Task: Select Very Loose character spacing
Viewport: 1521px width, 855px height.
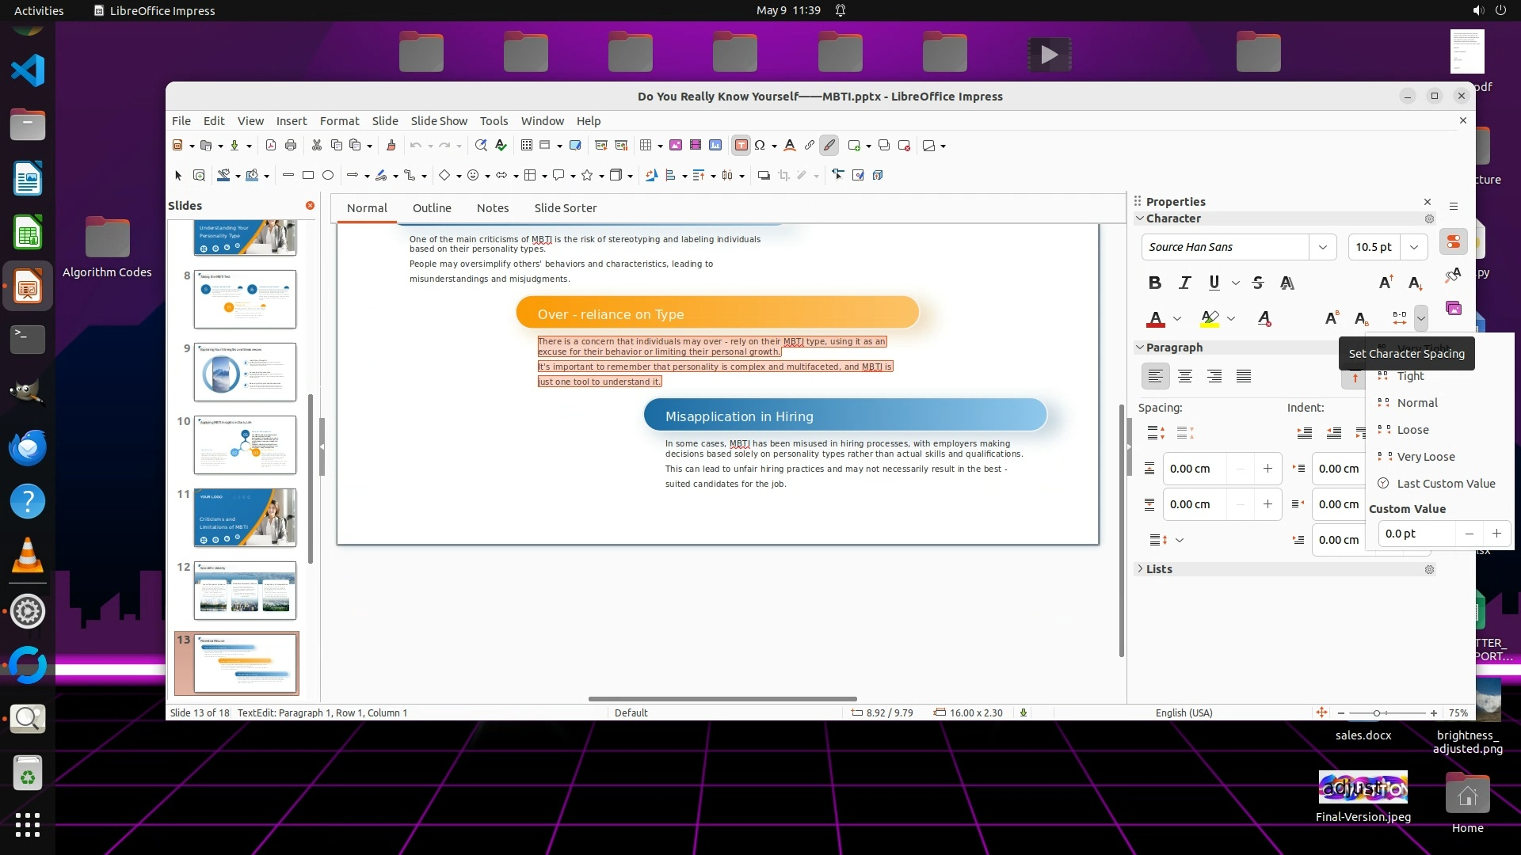Action: coord(1425,457)
